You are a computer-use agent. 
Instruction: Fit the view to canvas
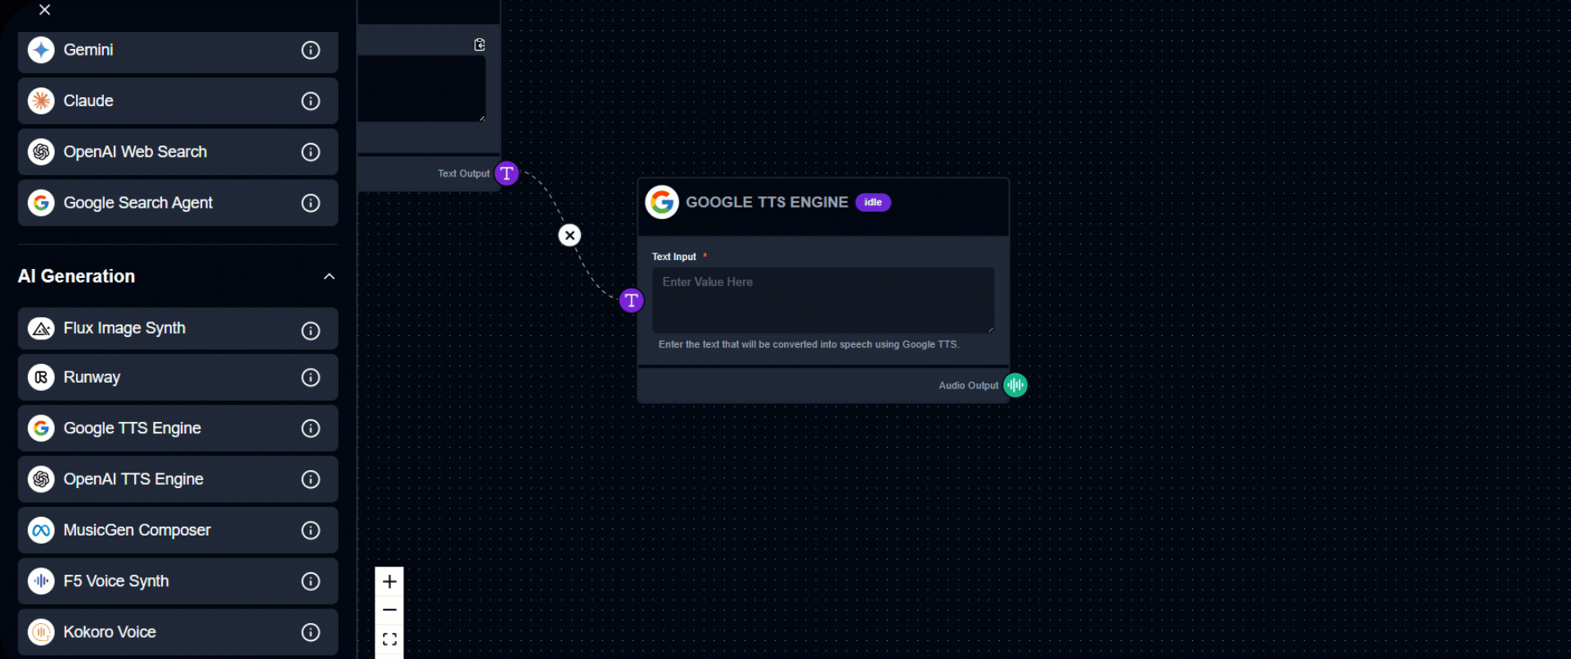pos(389,639)
